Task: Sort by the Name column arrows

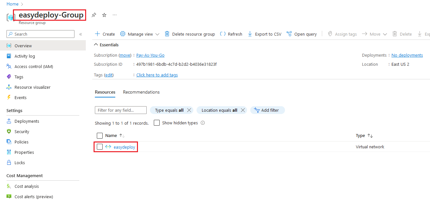Action: point(122,136)
